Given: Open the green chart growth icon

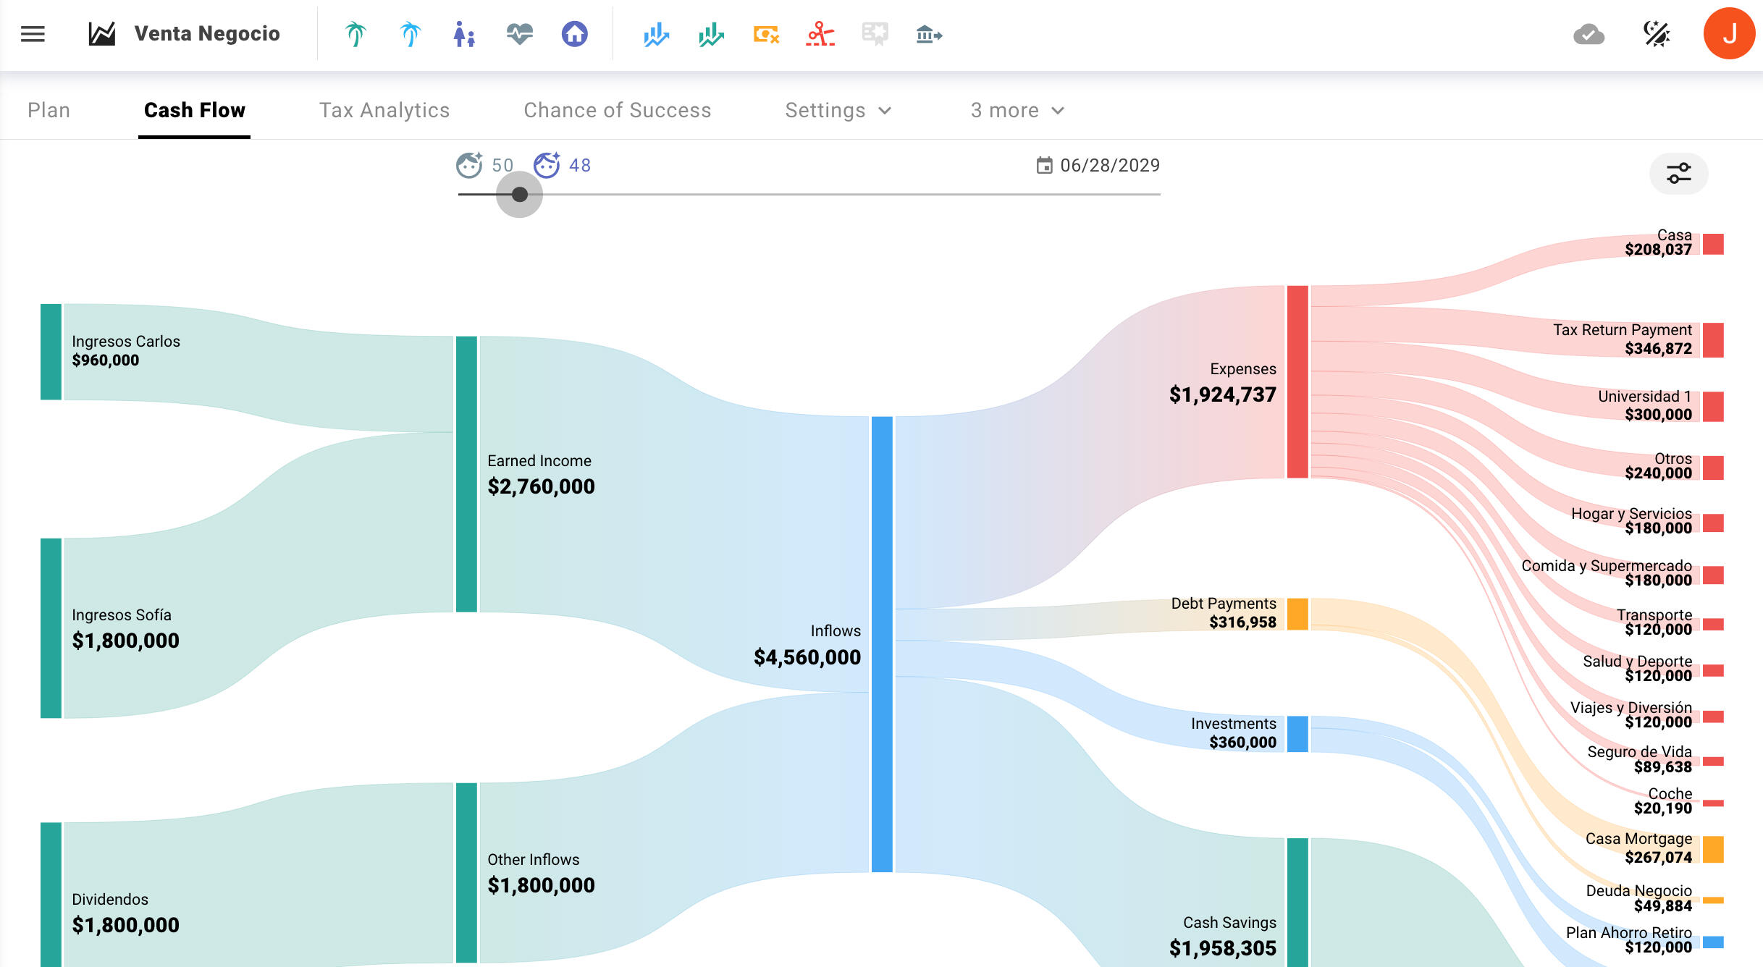Looking at the screenshot, I should tap(711, 34).
